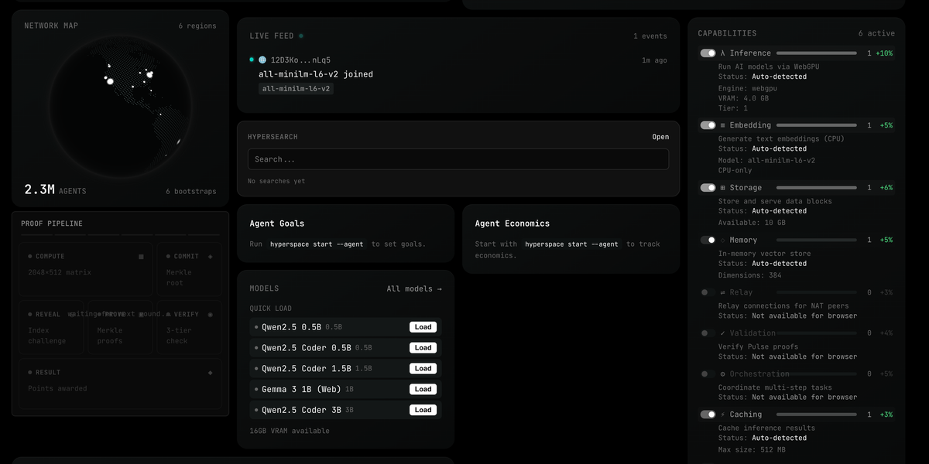The height and width of the screenshot is (464, 929).
Task: Click the Embedding capability icon
Action: coord(723,125)
